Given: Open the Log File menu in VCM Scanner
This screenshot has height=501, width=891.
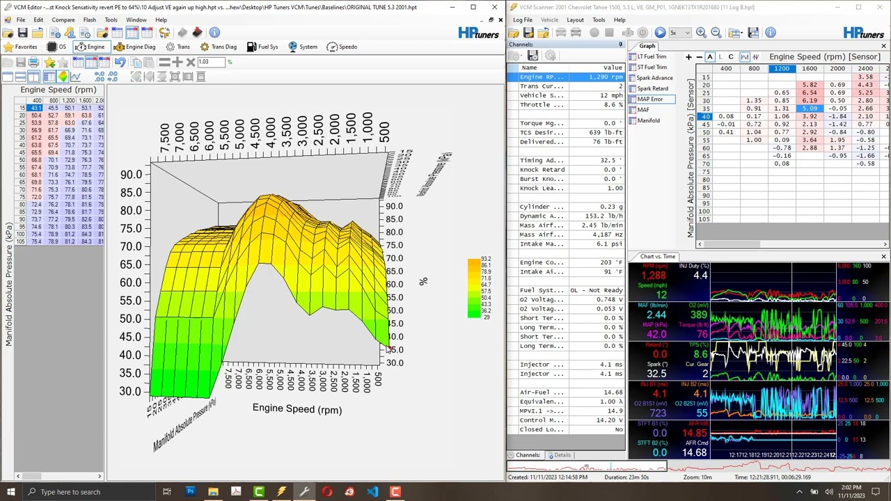Looking at the screenshot, I should [522, 19].
